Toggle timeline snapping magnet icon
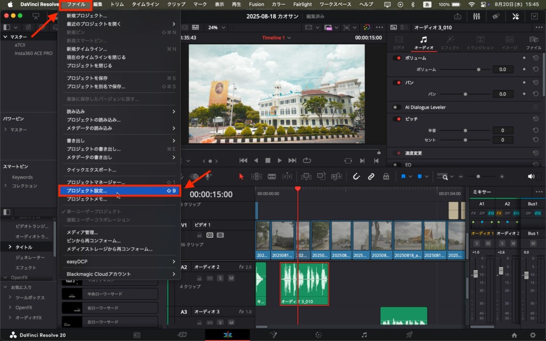The width and height of the screenshot is (546, 341). tap(356, 176)
